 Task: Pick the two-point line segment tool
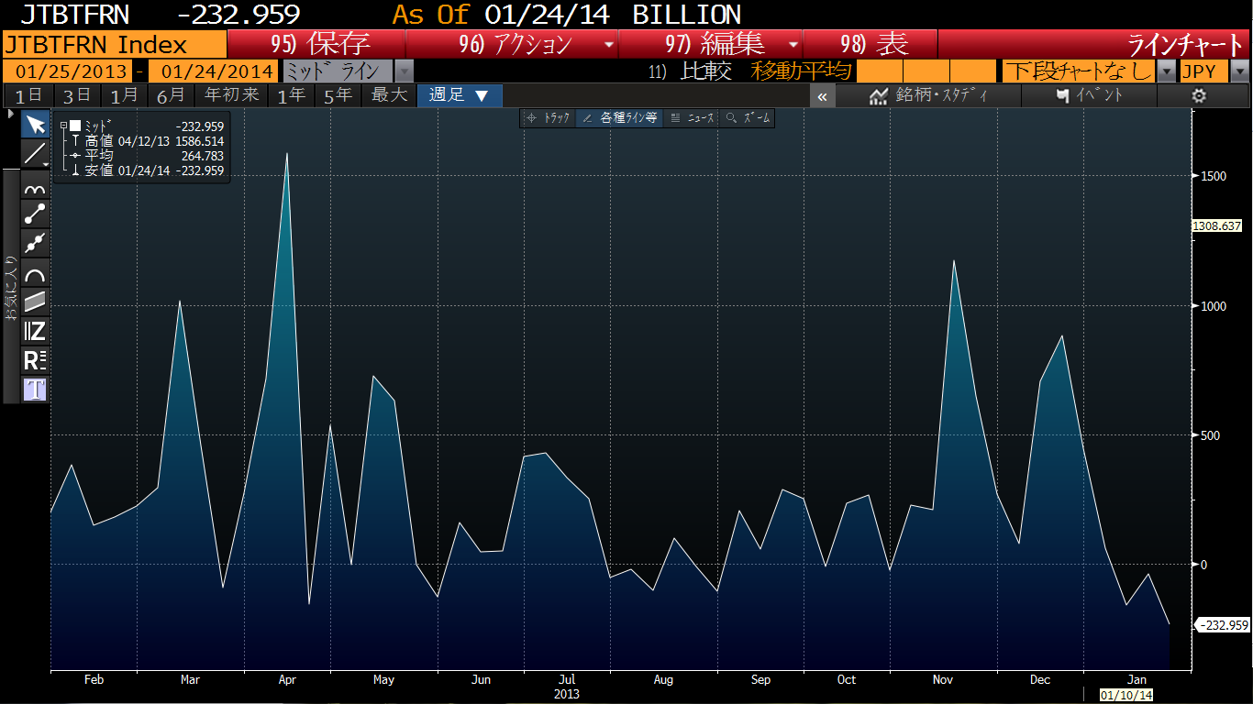pos(35,214)
